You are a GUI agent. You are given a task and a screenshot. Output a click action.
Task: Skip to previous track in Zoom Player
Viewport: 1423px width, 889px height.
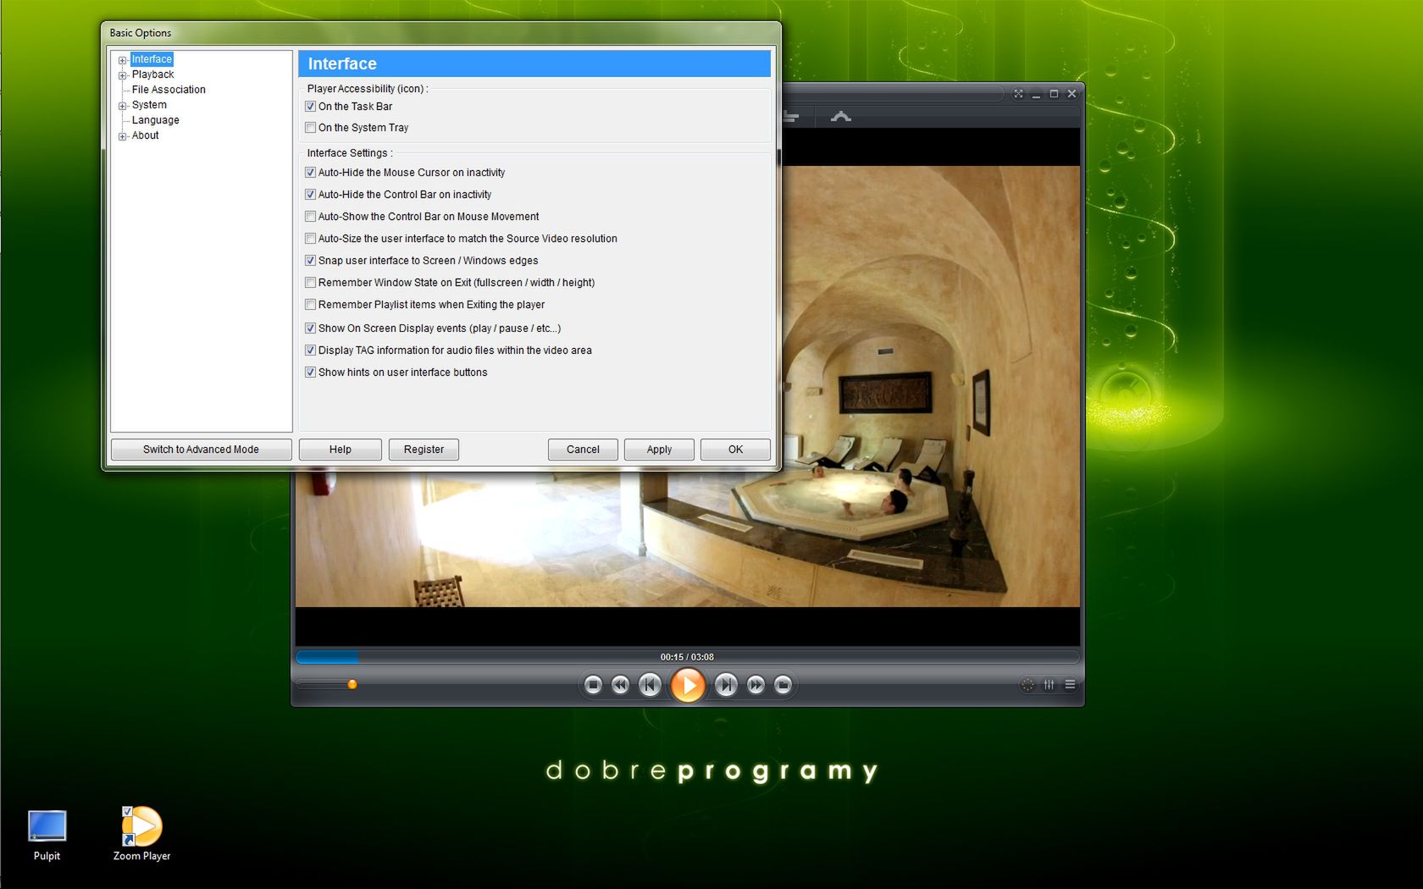[x=650, y=685]
